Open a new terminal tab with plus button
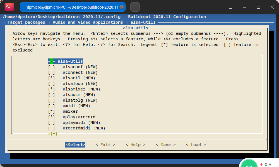Image resolution: width=279 pixels, height=167 pixels. [x=135, y=7]
